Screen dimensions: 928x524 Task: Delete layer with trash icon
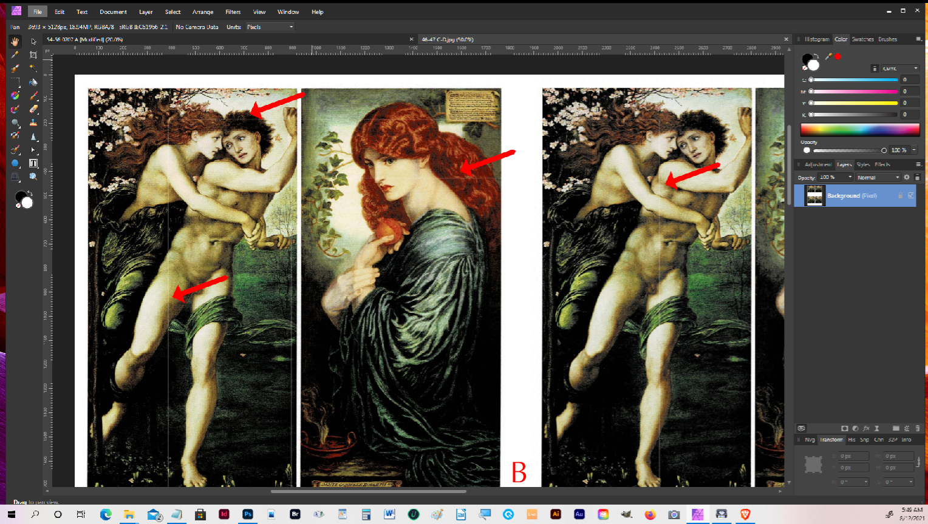[x=918, y=428]
